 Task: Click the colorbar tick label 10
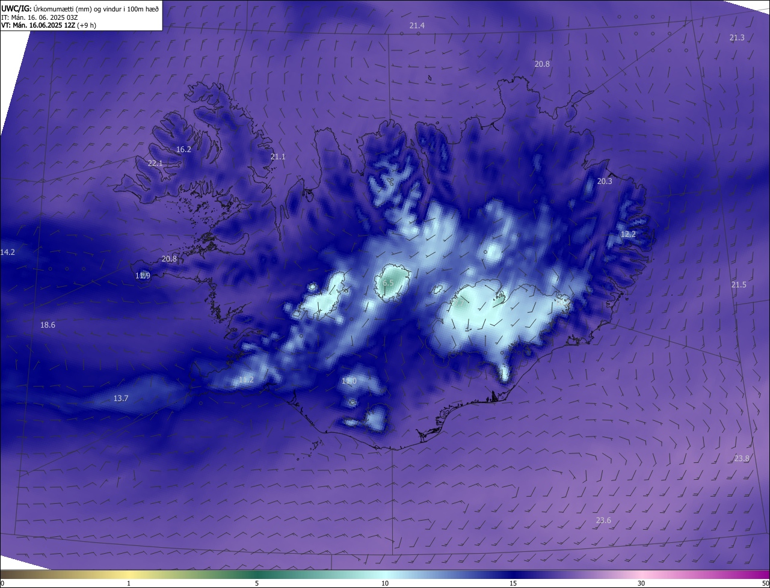click(x=385, y=583)
